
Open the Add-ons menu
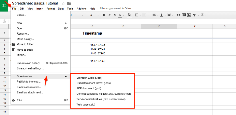[81, 9]
